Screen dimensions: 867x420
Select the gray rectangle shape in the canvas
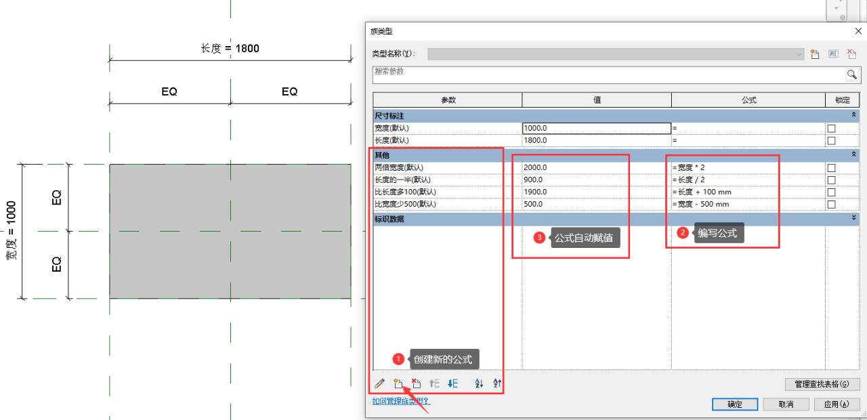coord(230,231)
